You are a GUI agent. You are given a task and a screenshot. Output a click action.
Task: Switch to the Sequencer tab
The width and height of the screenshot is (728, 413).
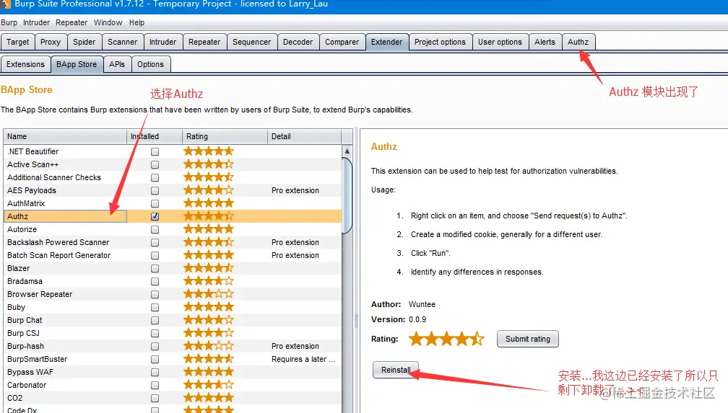point(251,42)
